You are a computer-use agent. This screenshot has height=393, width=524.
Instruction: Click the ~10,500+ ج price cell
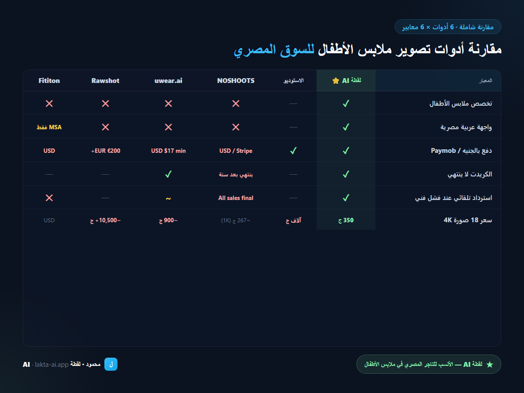(105, 220)
